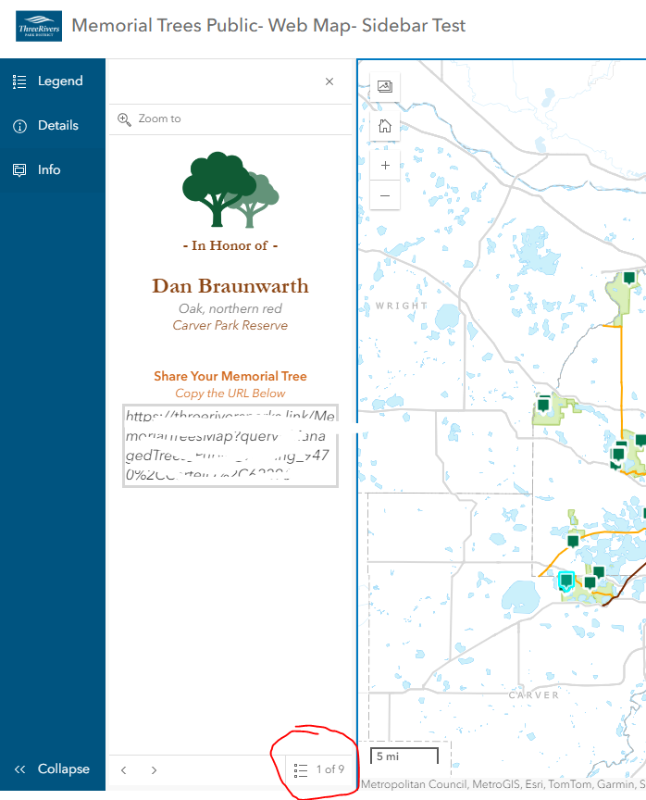Click the memorial tree image in the popup
Screen dimensions: 646x800
tap(230, 189)
